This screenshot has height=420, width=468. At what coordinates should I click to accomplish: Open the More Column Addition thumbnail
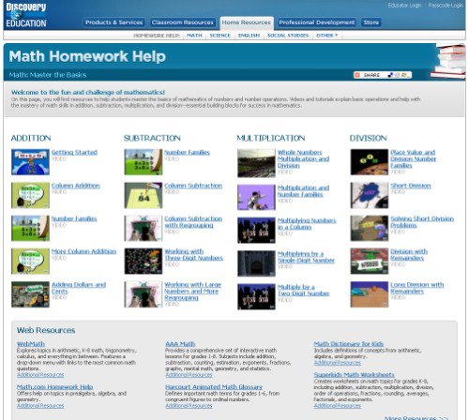tap(30, 262)
